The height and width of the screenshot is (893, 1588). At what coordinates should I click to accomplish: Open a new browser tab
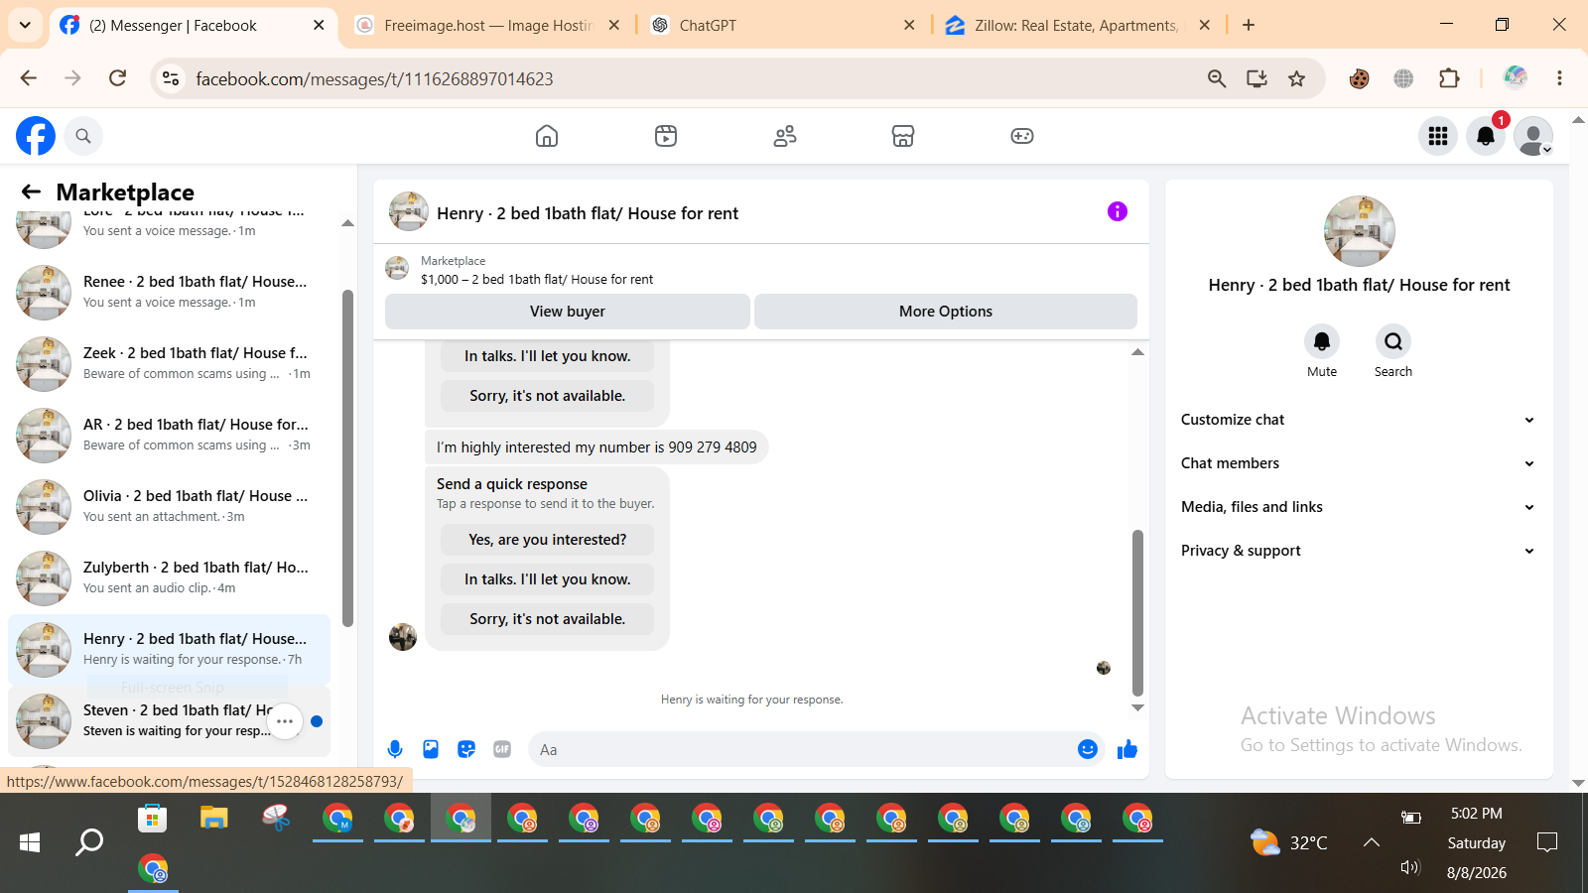pos(1249,25)
